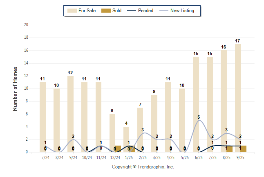The width and height of the screenshot is (264, 177).
Task: Click the 8/25 Sold bar
Action: [229, 149]
